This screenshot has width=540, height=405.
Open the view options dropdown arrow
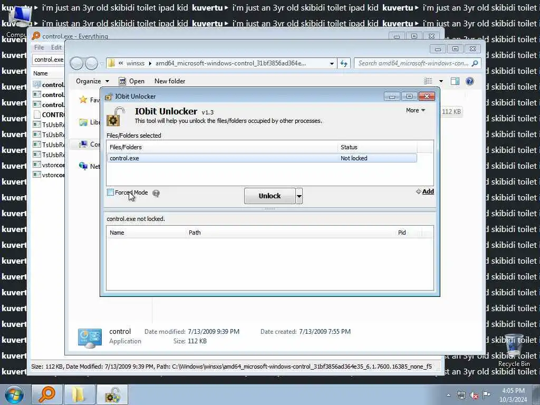(441, 81)
